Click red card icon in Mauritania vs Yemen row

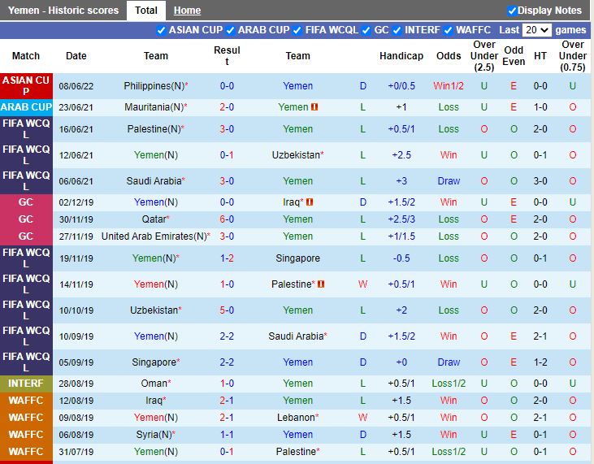pos(314,107)
